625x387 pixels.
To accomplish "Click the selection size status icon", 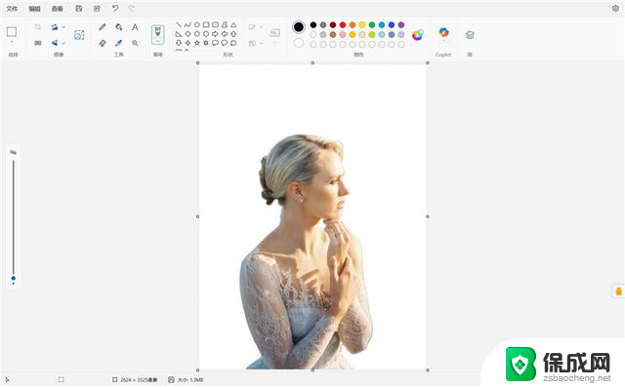I will coord(61,379).
